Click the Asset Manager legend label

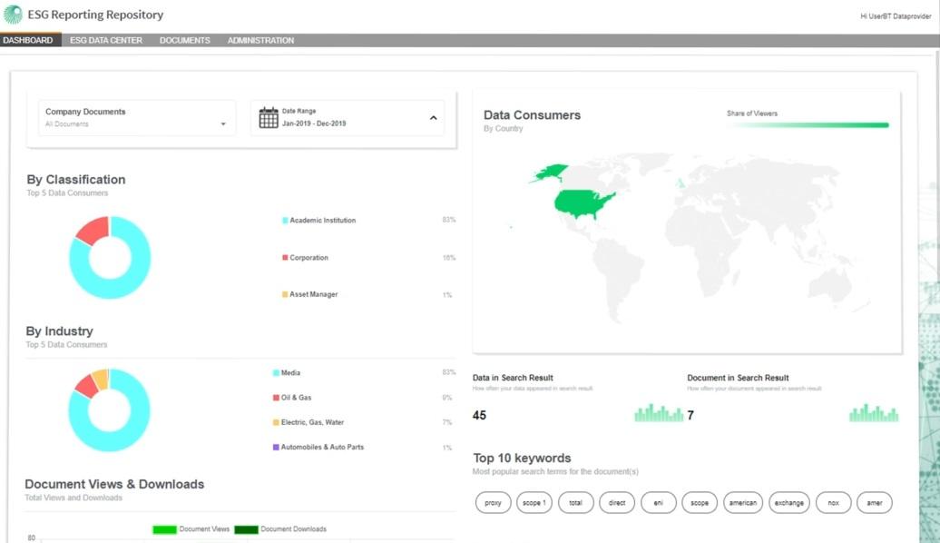click(314, 294)
